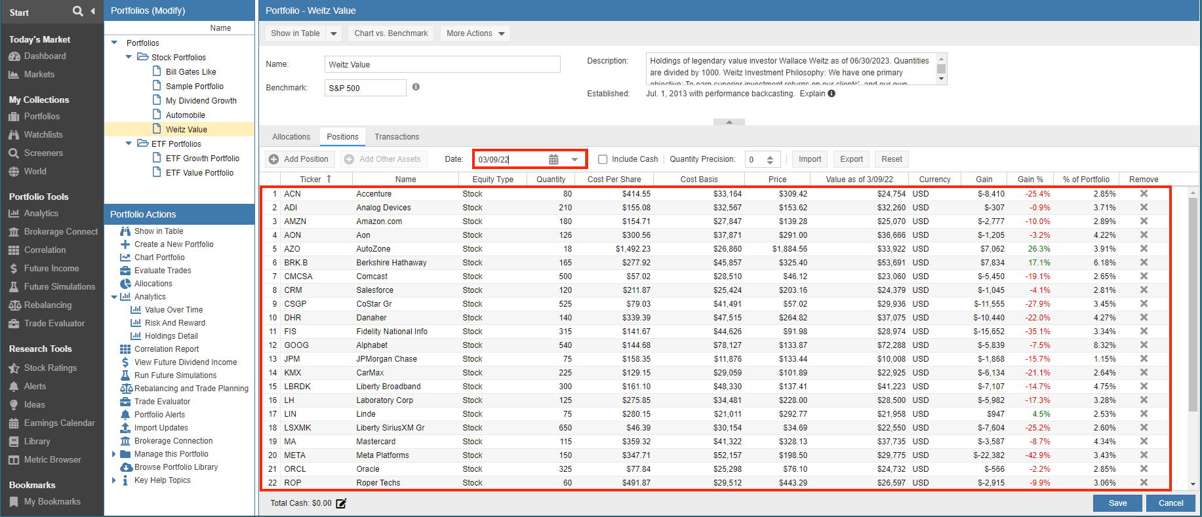This screenshot has height=517, width=1202.
Task: Click Create a New Portfolio plus icon
Action: coord(125,244)
